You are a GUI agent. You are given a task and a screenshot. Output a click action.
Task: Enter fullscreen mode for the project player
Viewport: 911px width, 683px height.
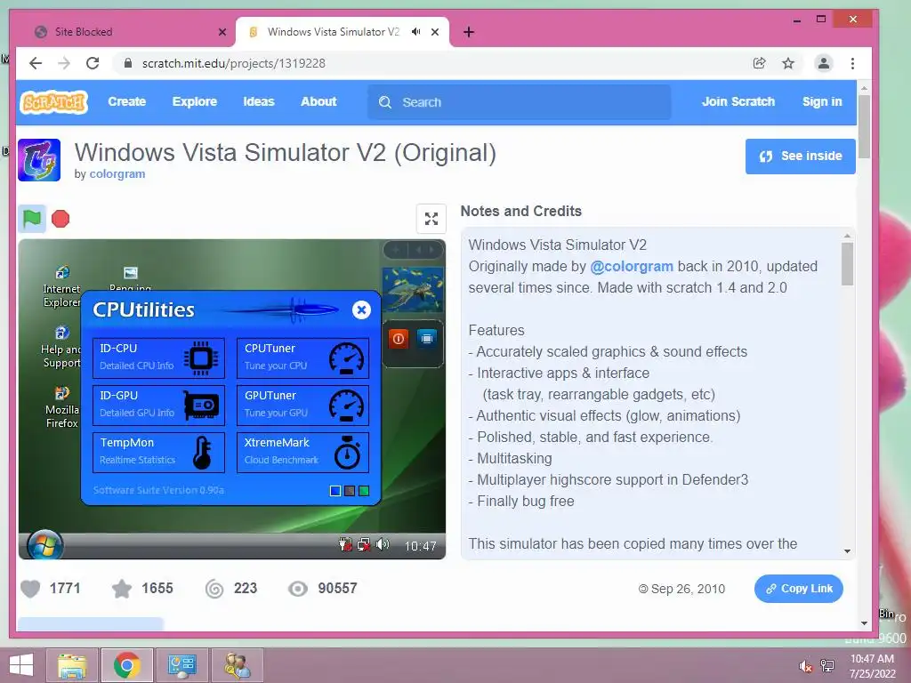pos(431,219)
